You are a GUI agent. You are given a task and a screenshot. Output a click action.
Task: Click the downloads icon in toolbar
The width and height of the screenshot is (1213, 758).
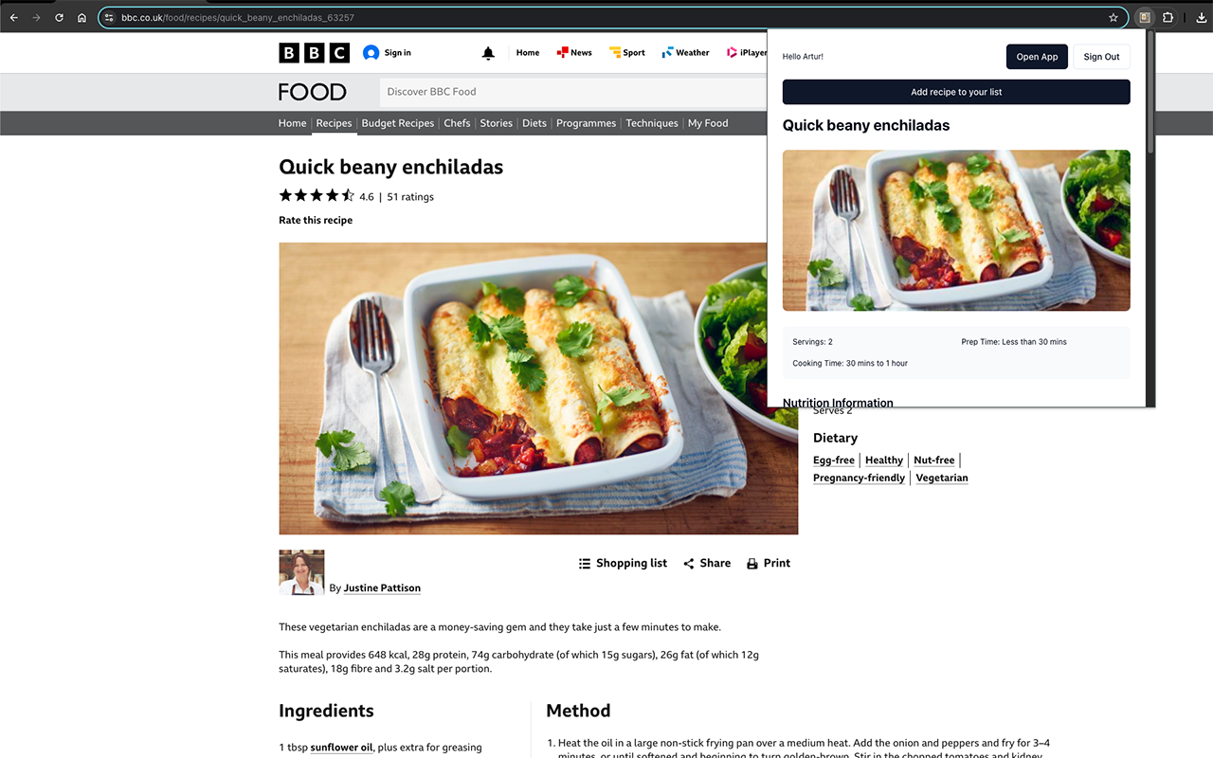point(1202,17)
